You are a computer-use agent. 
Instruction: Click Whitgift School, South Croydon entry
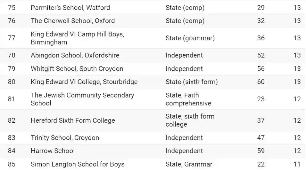77,69
